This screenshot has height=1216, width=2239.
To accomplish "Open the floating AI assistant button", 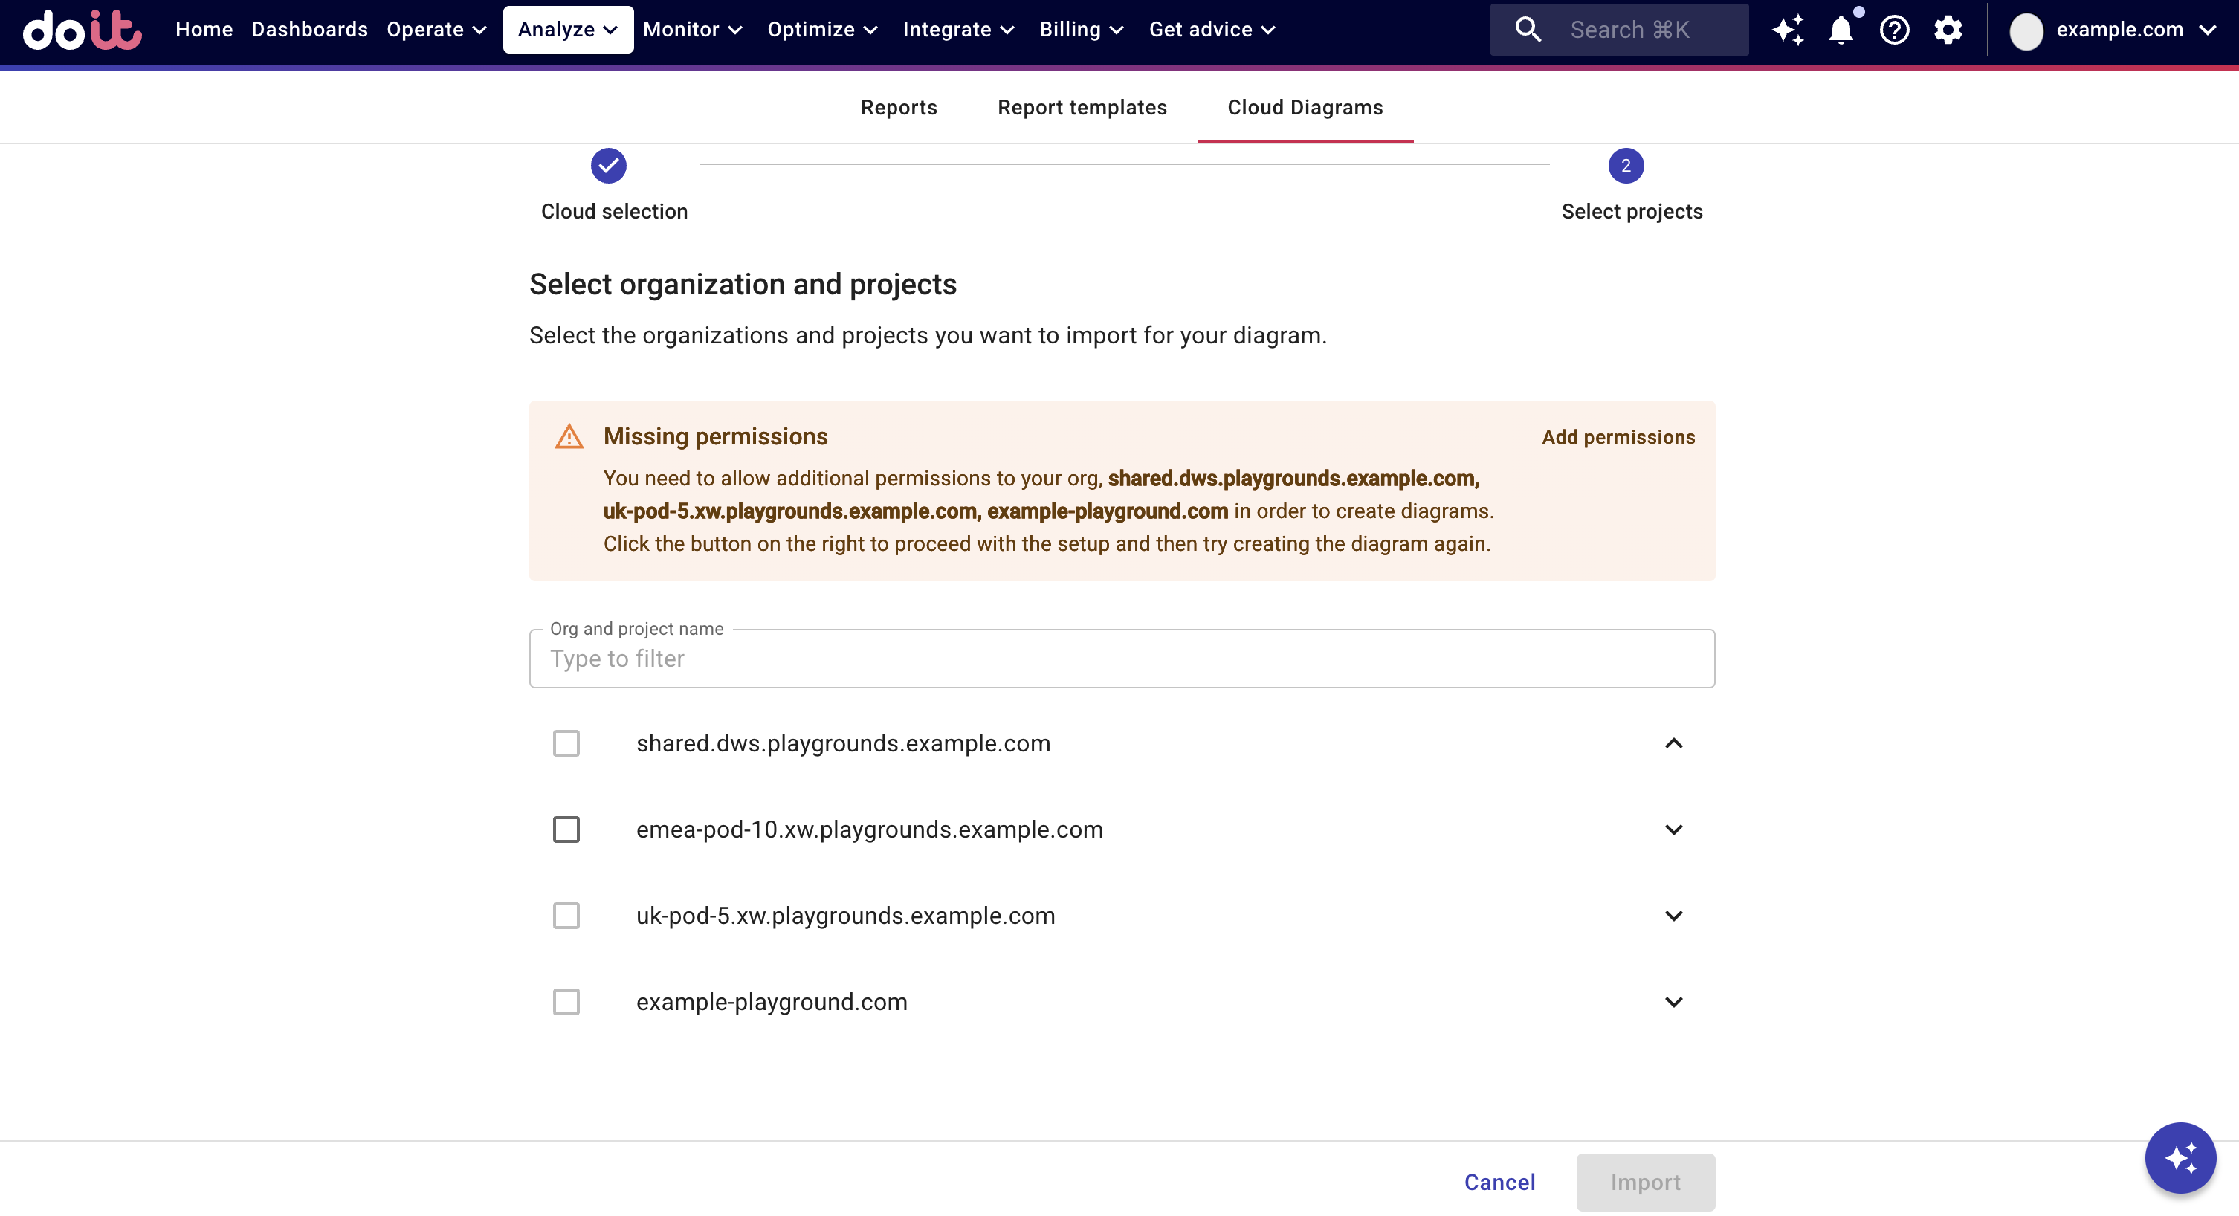I will [2180, 1158].
